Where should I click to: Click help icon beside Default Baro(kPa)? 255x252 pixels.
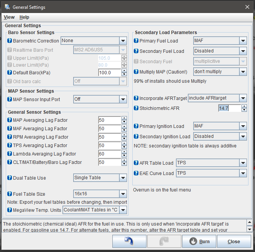click(10, 72)
